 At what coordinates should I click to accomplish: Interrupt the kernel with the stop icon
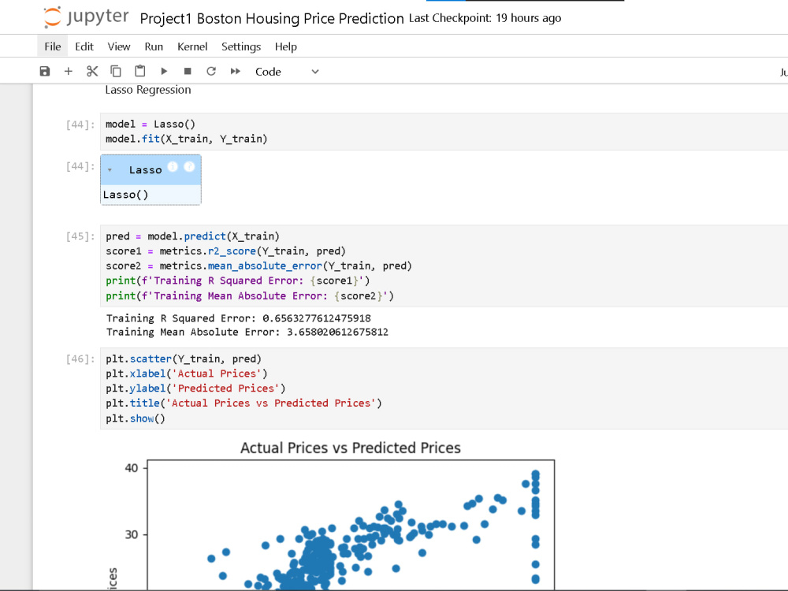point(188,72)
